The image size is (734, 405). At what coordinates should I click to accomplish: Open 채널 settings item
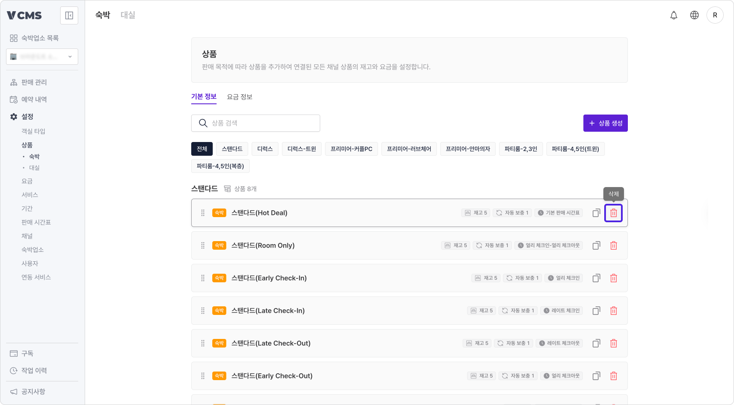click(27, 236)
